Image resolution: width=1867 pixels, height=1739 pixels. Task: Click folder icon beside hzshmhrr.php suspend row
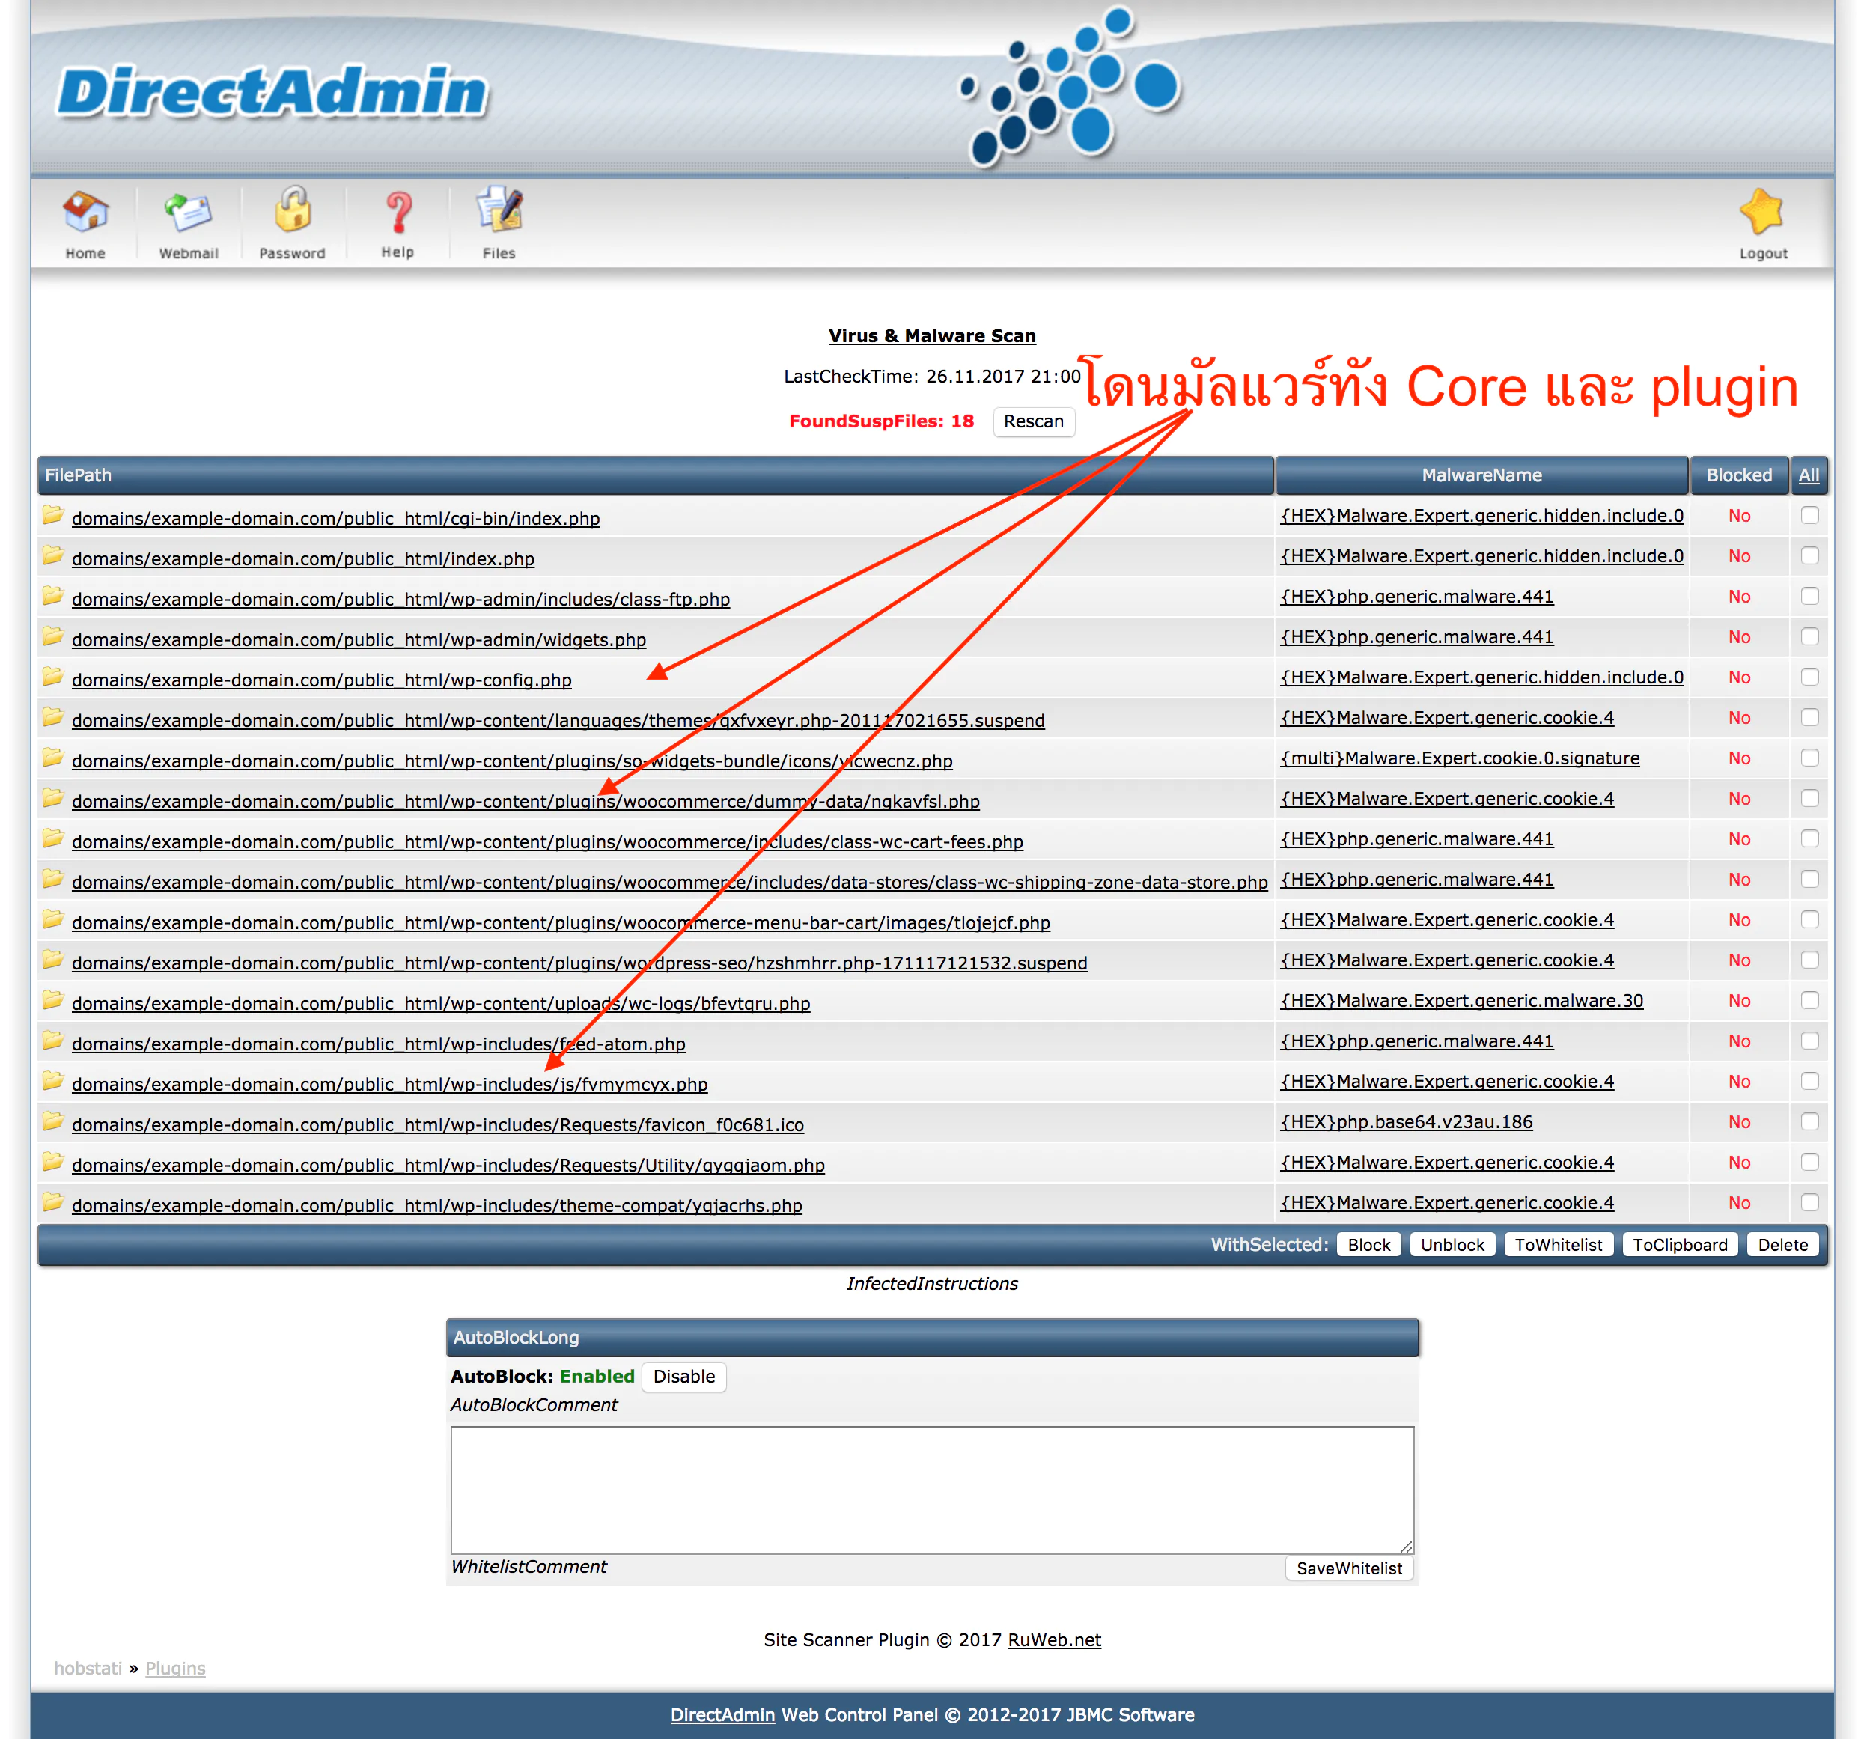click(x=54, y=960)
